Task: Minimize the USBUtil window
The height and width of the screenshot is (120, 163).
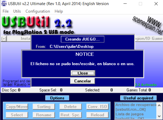Action: point(125,4)
